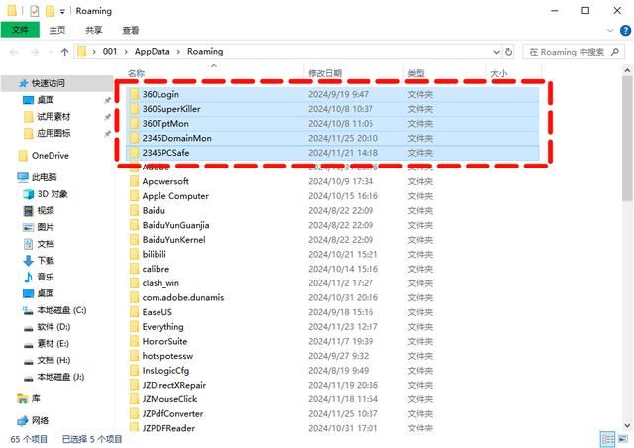Click the Up one level arrow button
Screen dimensions: 634x448
pos(65,51)
